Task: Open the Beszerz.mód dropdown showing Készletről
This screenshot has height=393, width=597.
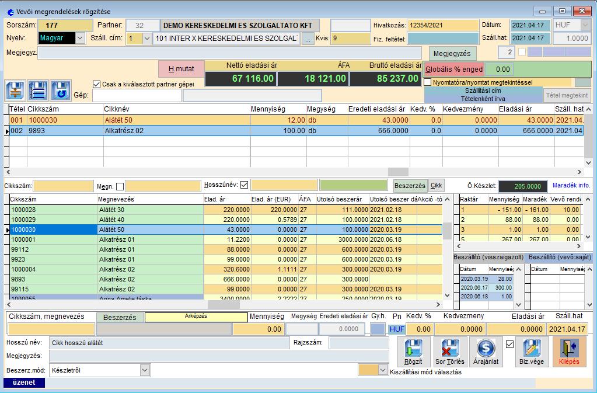Action: [x=145, y=370]
